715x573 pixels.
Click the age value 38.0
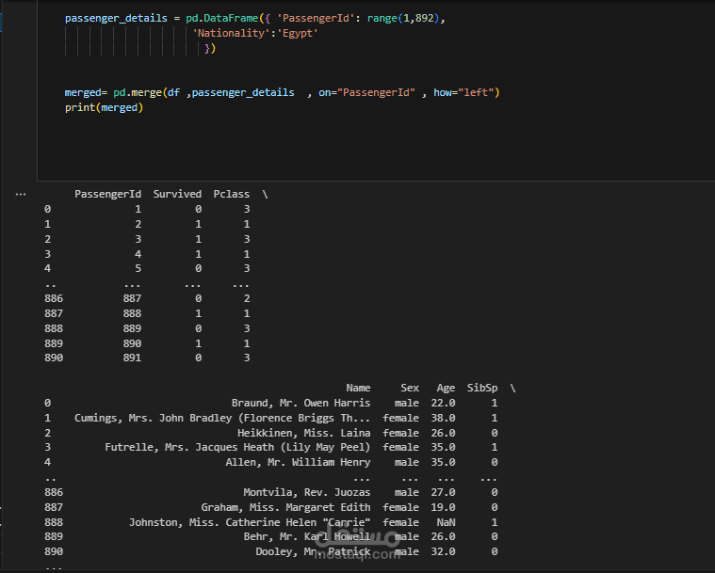tap(443, 418)
